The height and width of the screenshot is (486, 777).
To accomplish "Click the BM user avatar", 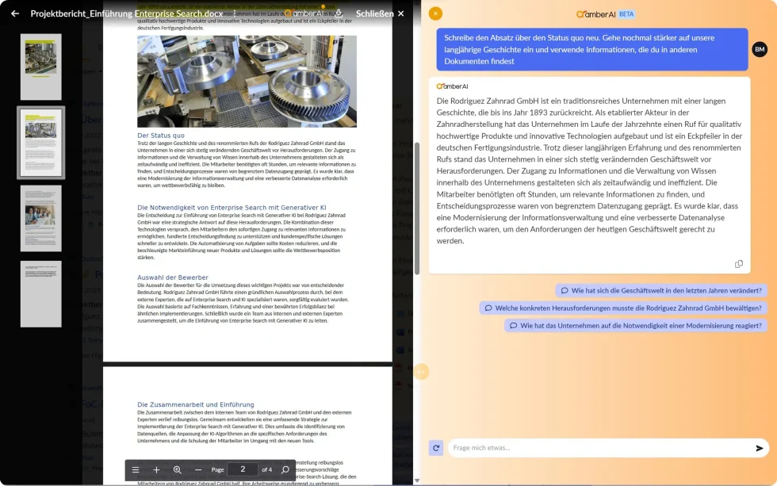I will tap(760, 49).
